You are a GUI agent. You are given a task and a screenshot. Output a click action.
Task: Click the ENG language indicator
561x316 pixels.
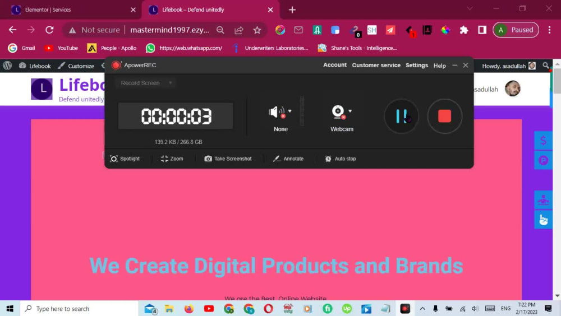point(505,309)
